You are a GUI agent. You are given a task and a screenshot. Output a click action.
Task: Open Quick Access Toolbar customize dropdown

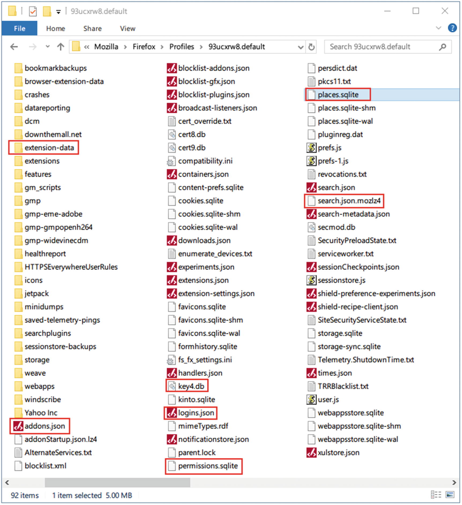[x=58, y=12]
